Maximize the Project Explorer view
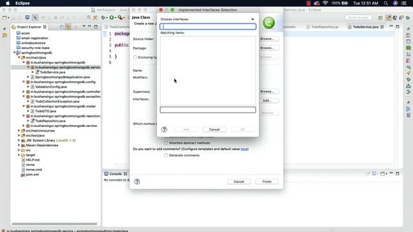The image size is (413, 232). click(96, 26)
